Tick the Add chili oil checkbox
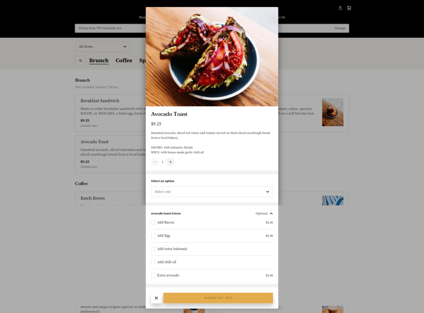The width and height of the screenshot is (424, 313). click(x=153, y=262)
